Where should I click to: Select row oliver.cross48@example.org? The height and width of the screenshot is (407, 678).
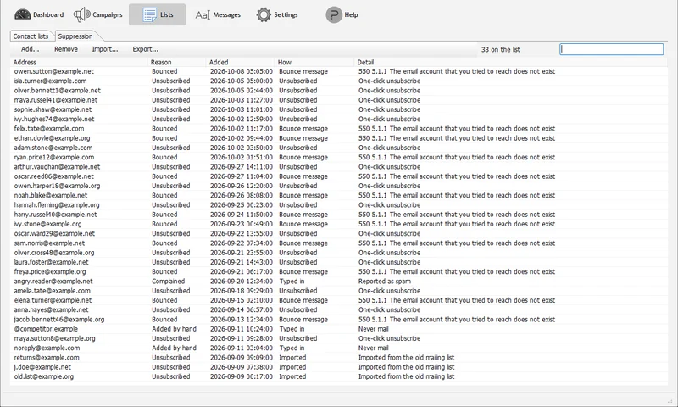(x=339, y=253)
